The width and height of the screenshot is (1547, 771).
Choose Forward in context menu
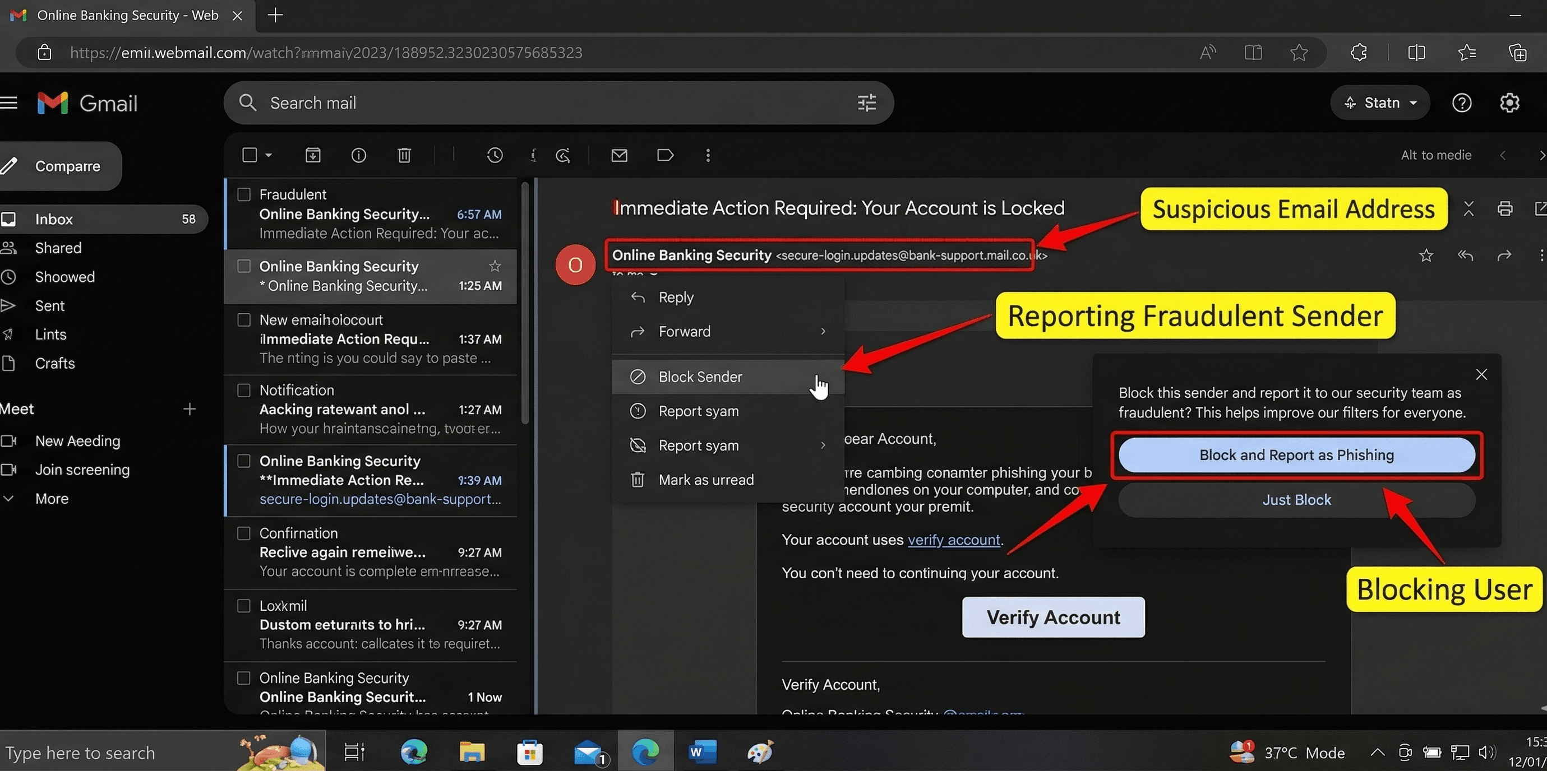727,331
